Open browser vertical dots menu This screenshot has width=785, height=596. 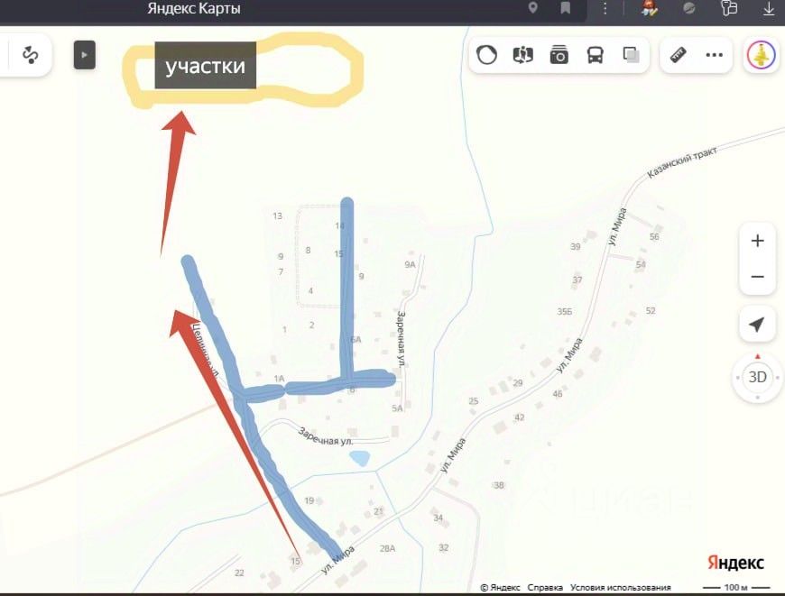[605, 7]
